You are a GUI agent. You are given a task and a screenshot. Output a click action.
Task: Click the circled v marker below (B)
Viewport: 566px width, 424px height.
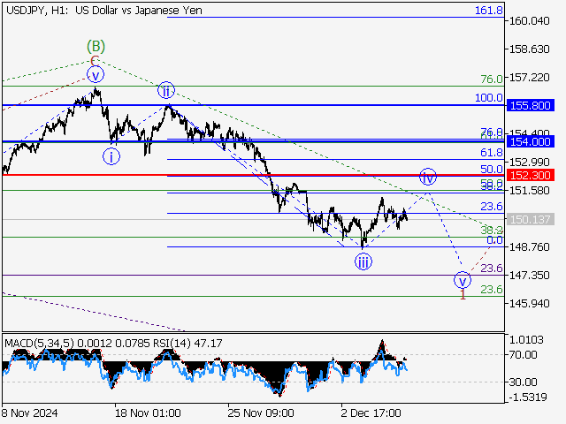tap(96, 74)
